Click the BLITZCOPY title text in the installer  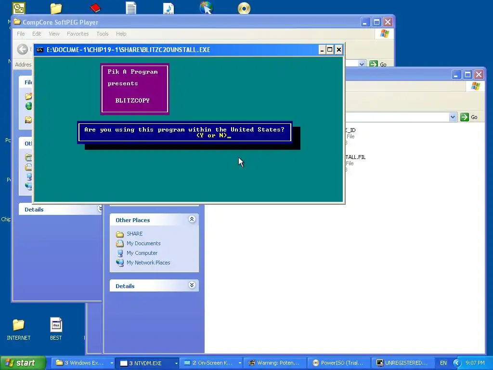coord(132,101)
